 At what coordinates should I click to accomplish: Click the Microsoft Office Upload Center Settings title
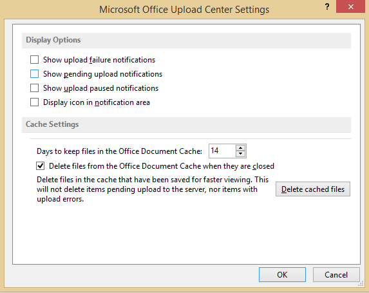coord(184,10)
